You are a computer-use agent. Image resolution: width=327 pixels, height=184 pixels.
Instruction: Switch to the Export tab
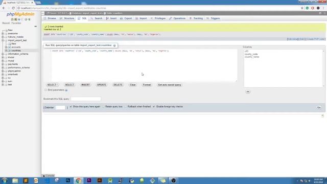click(126, 18)
